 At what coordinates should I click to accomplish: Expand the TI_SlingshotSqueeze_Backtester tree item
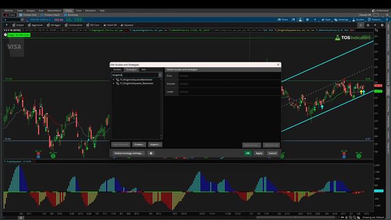(x=114, y=83)
